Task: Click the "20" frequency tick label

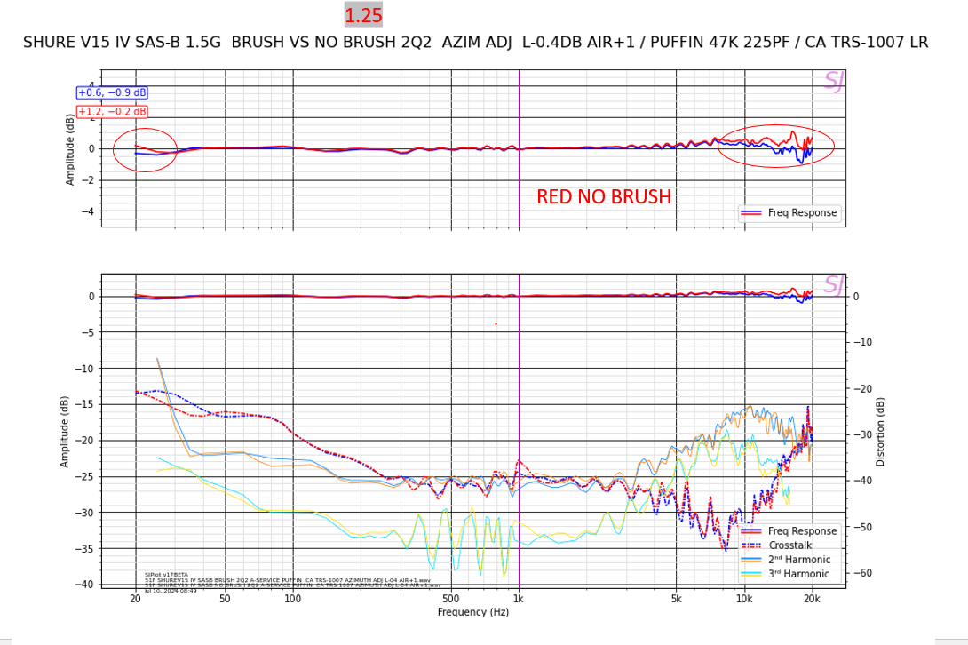Action: [x=135, y=598]
